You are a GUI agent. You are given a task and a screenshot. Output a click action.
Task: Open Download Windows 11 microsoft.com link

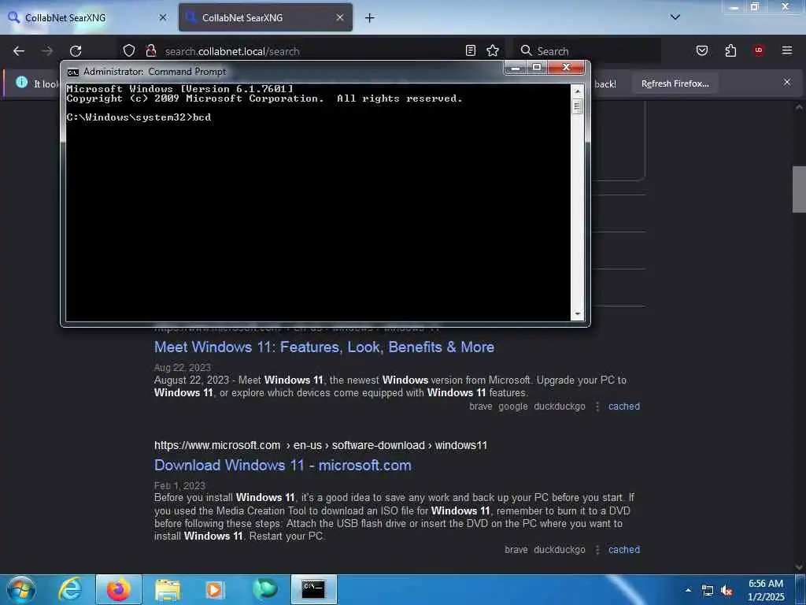(283, 466)
